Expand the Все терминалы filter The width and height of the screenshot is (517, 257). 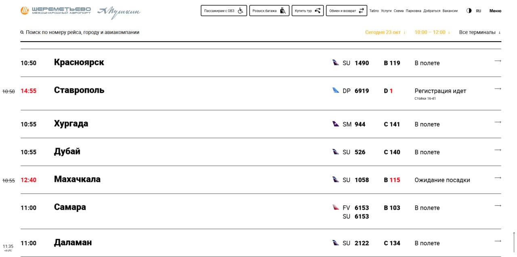(480, 32)
